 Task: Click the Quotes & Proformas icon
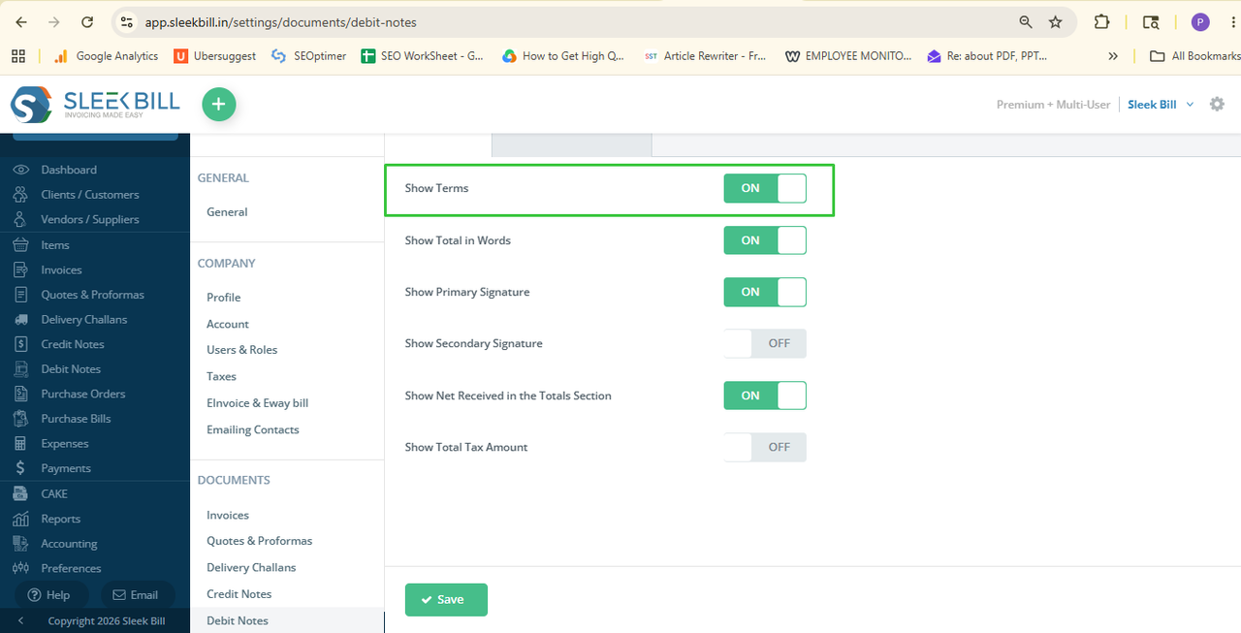point(20,295)
